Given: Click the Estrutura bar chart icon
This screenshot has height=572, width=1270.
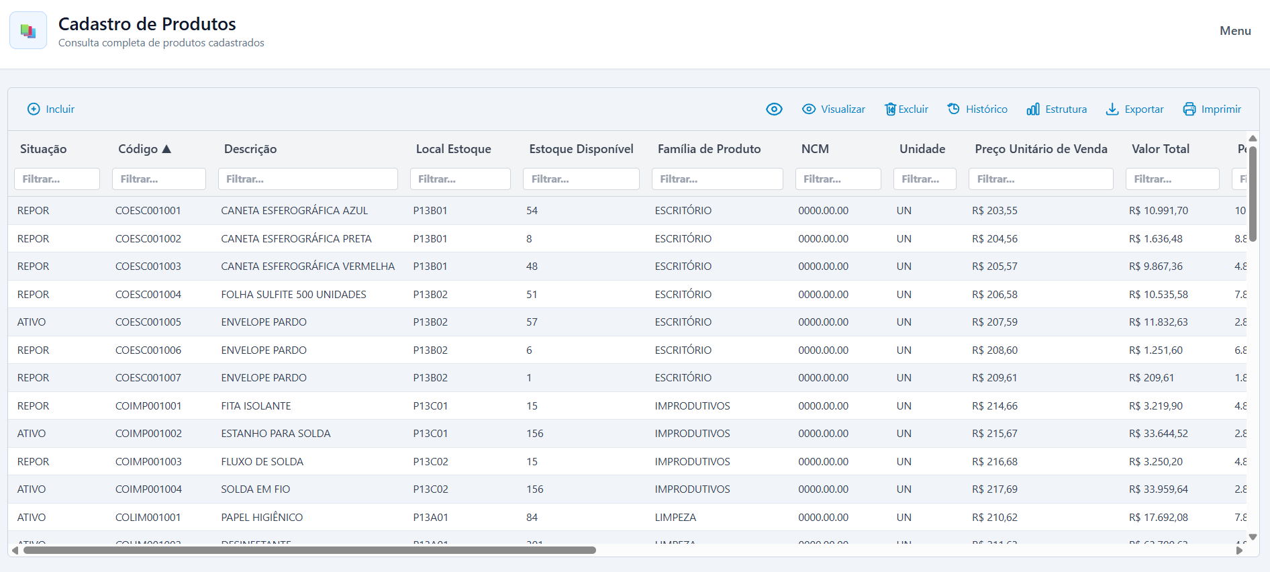Looking at the screenshot, I should tap(1033, 109).
